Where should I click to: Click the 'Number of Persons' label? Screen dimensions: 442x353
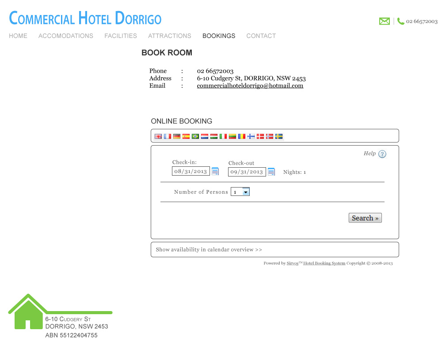(201, 192)
